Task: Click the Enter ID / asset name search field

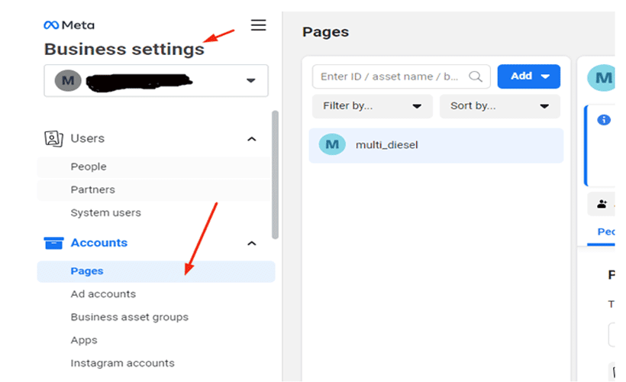Action: 389,76
